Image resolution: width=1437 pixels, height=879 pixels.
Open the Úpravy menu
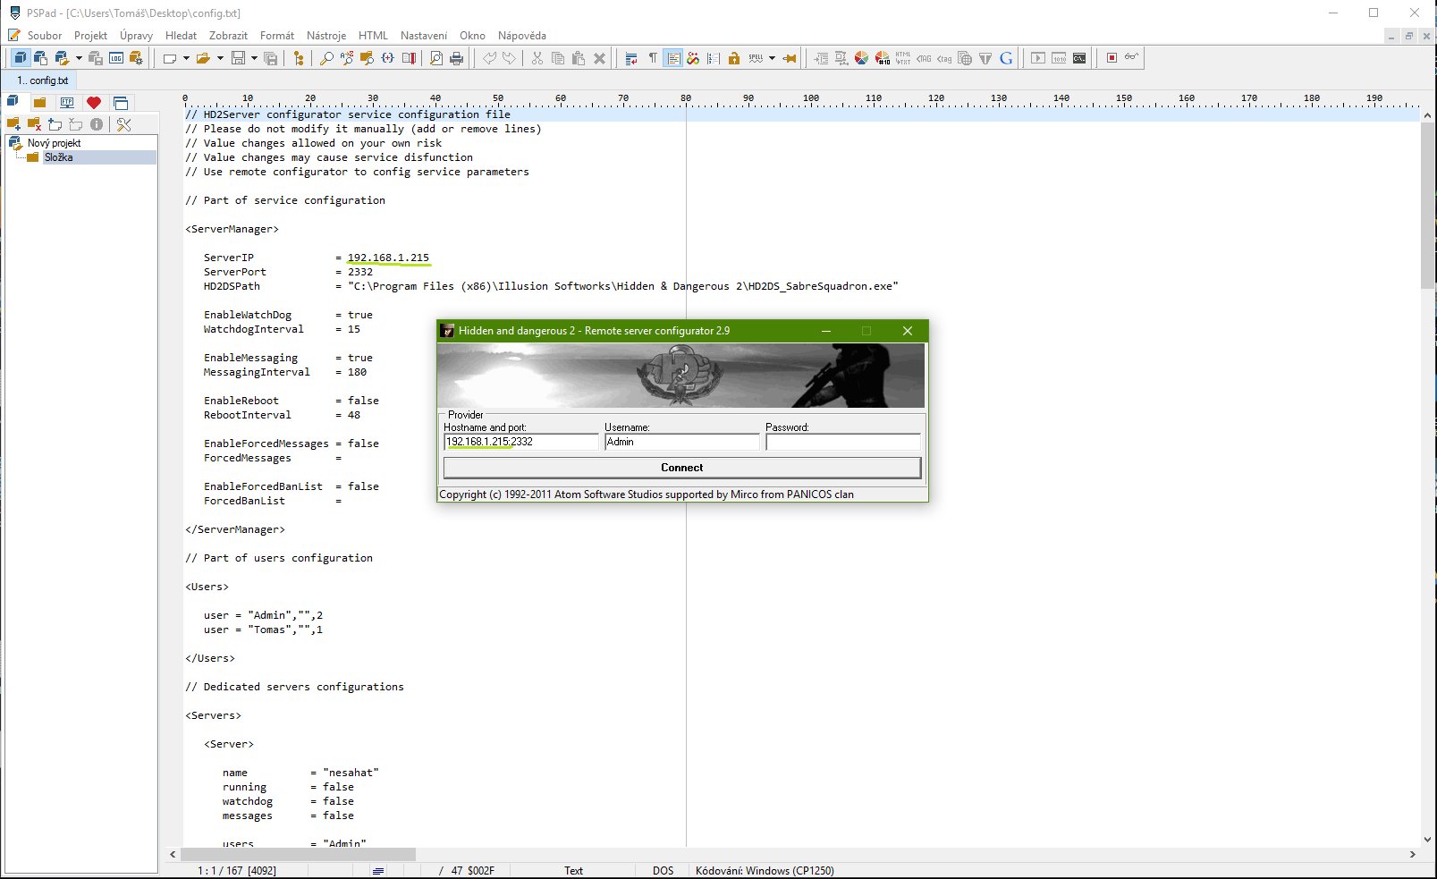[x=136, y=36]
